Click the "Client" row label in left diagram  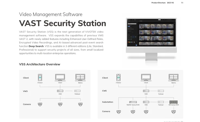pos(26,78)
